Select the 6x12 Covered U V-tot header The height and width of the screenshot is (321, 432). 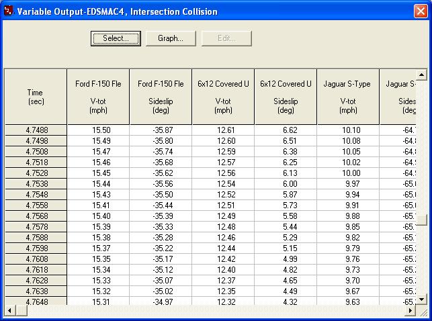click(223, 97)
